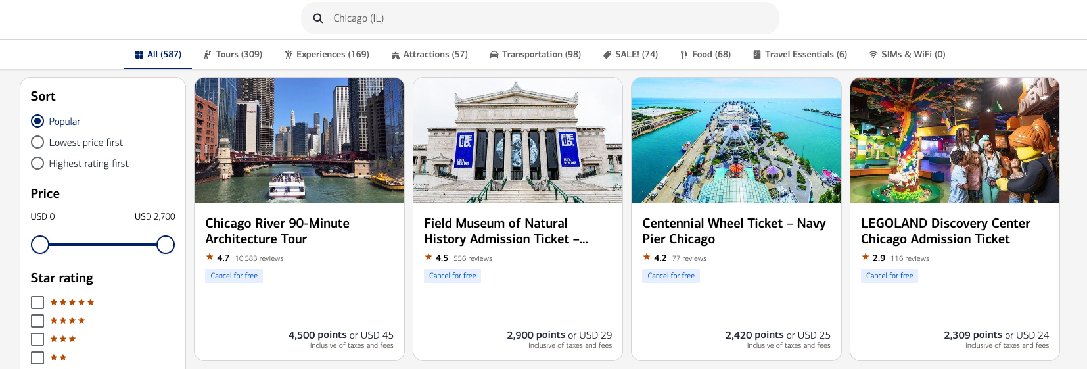Open the All (587) tab
The width and height of the screenshot is (1087, 369).
pyautogui.click(x=158, y=55)
